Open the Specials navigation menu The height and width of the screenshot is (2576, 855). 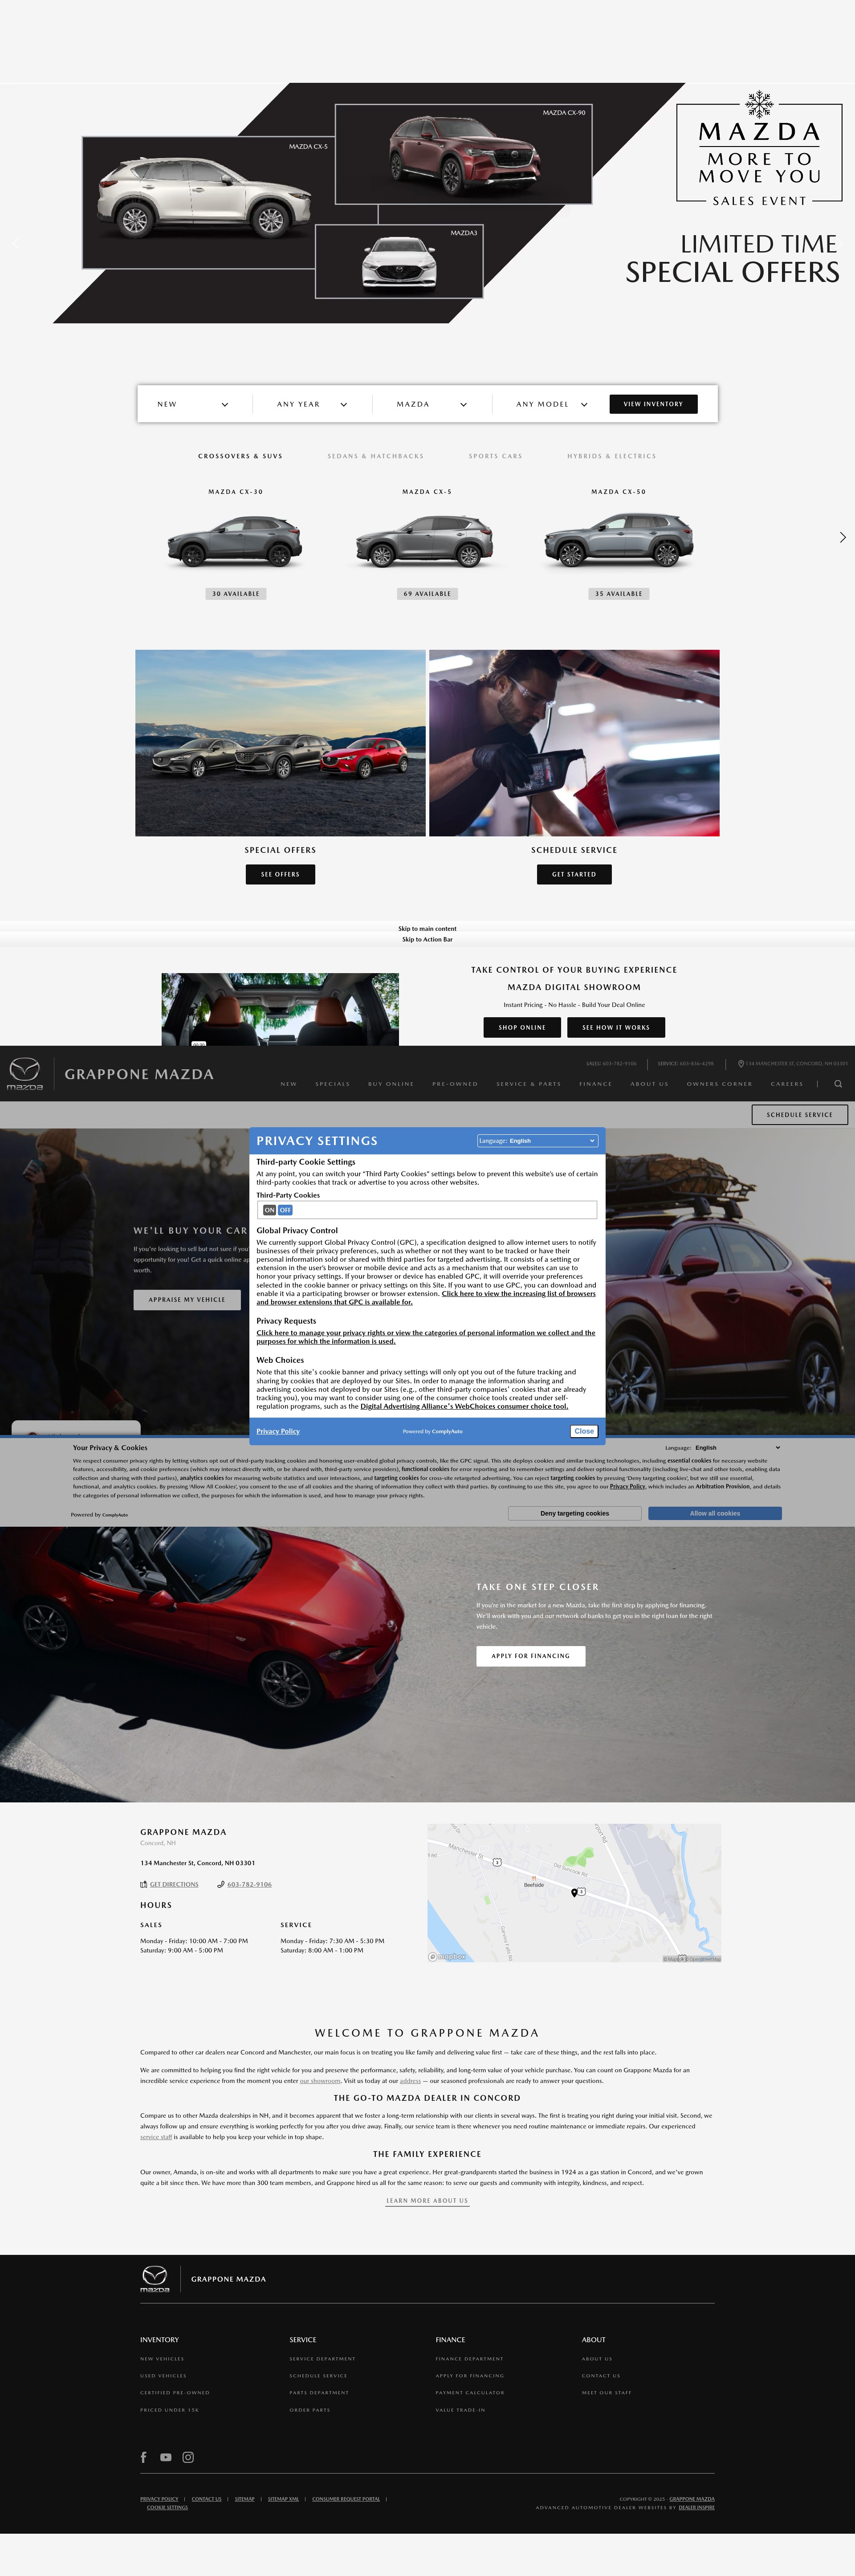(x=333, y=1084)
